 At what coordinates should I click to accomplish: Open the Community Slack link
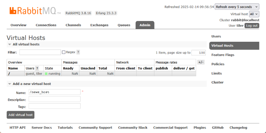click(133, 127)
